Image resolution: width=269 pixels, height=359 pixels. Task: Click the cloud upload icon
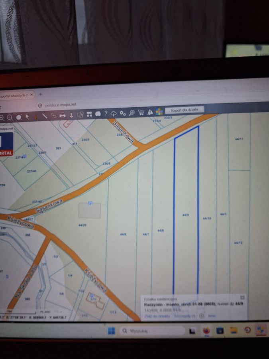(x=114, y=113)
